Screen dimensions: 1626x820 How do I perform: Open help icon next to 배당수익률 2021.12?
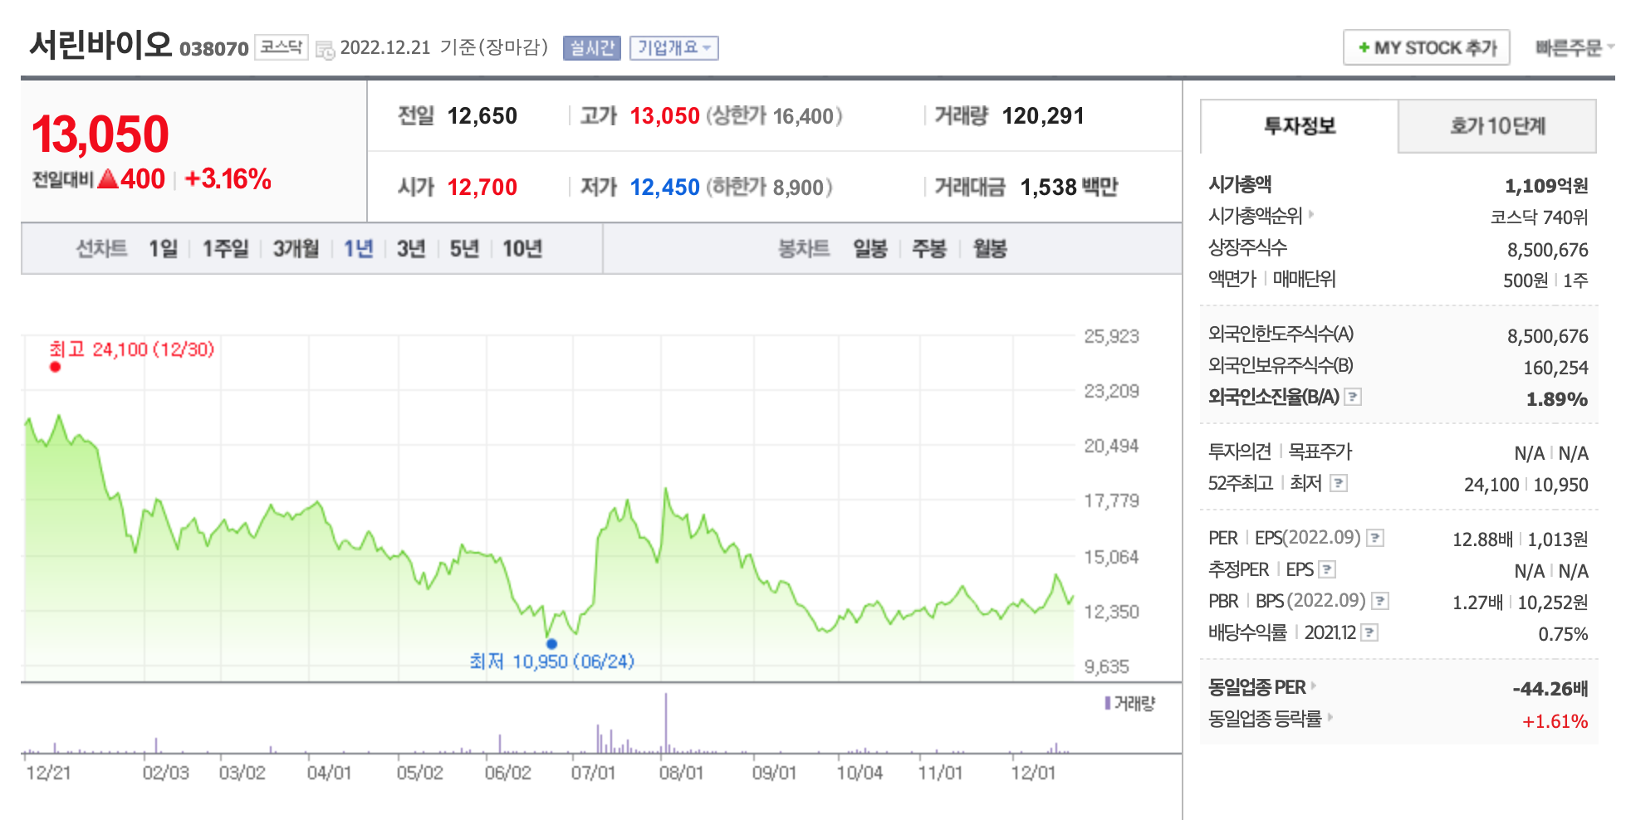[1370, 632]
